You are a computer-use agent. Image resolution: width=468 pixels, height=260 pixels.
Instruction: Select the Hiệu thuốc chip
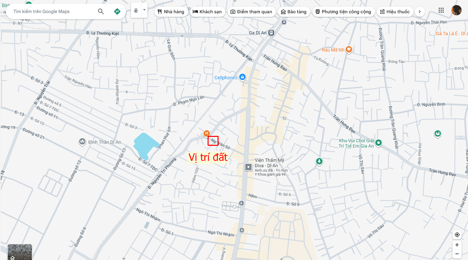(x=395, y=12)
